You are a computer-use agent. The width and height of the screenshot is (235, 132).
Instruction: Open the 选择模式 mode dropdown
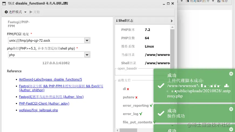(16, 12)
